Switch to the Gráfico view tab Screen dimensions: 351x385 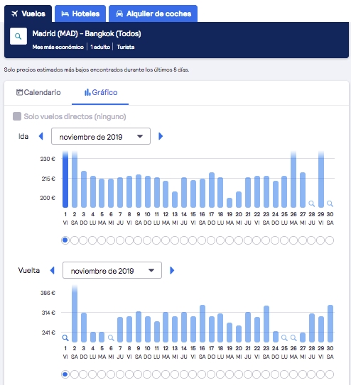tap(101, 92)
